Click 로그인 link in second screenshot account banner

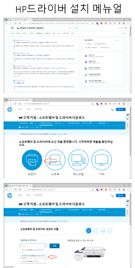click(x=59, y=134)
